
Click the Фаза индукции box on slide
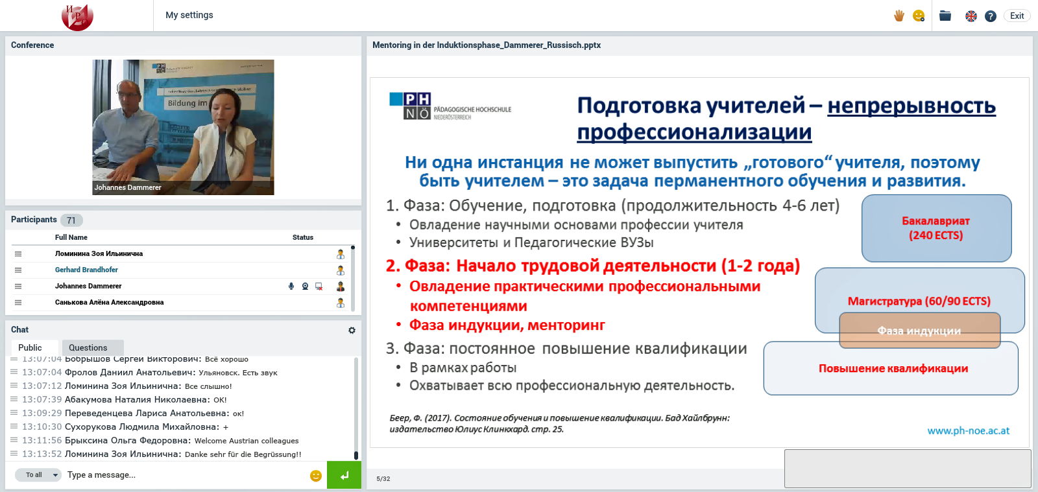point(919,331)
